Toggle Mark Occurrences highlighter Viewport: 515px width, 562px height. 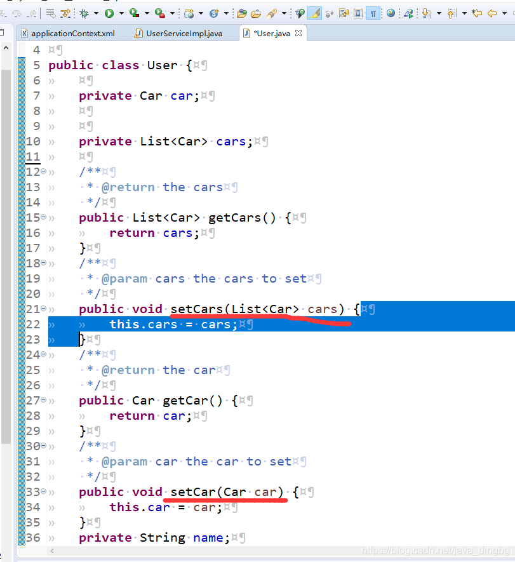coord(315,13)
